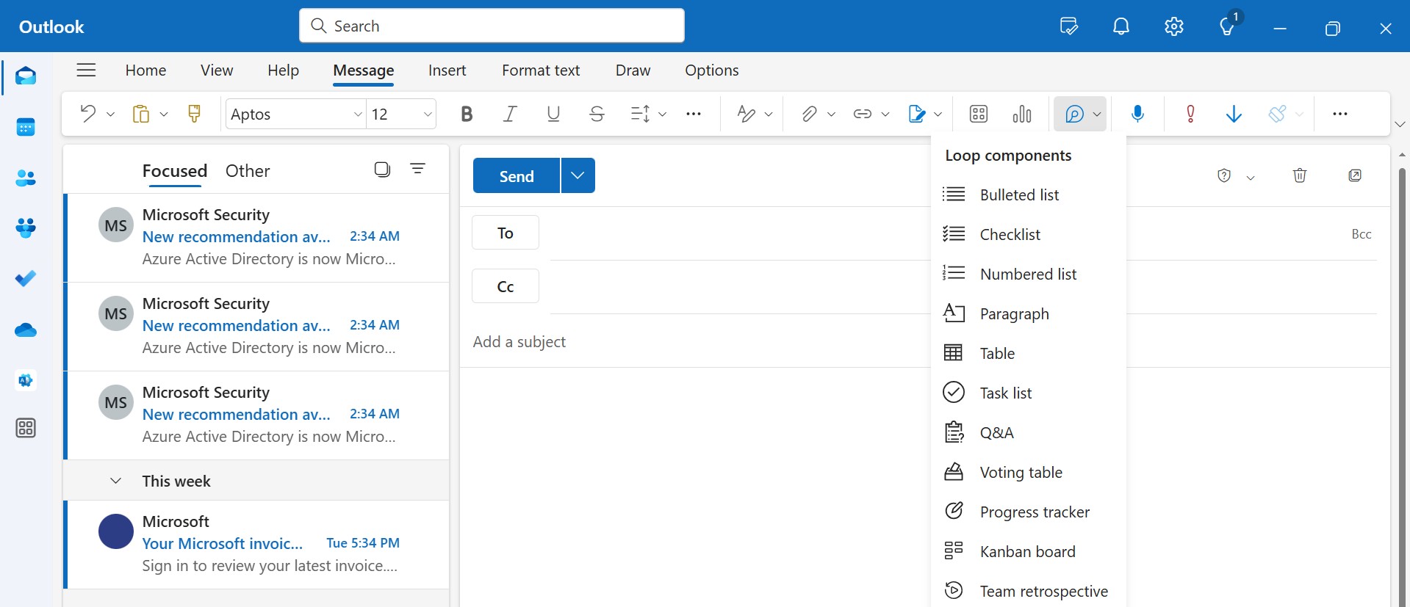Click the Add a subject field

pos(698,341)
